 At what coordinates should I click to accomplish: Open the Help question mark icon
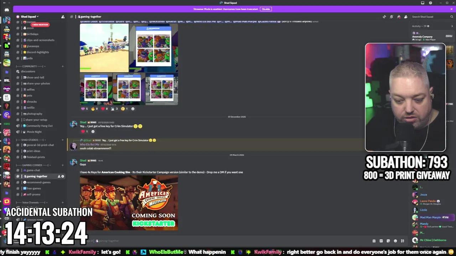(430, 3)
